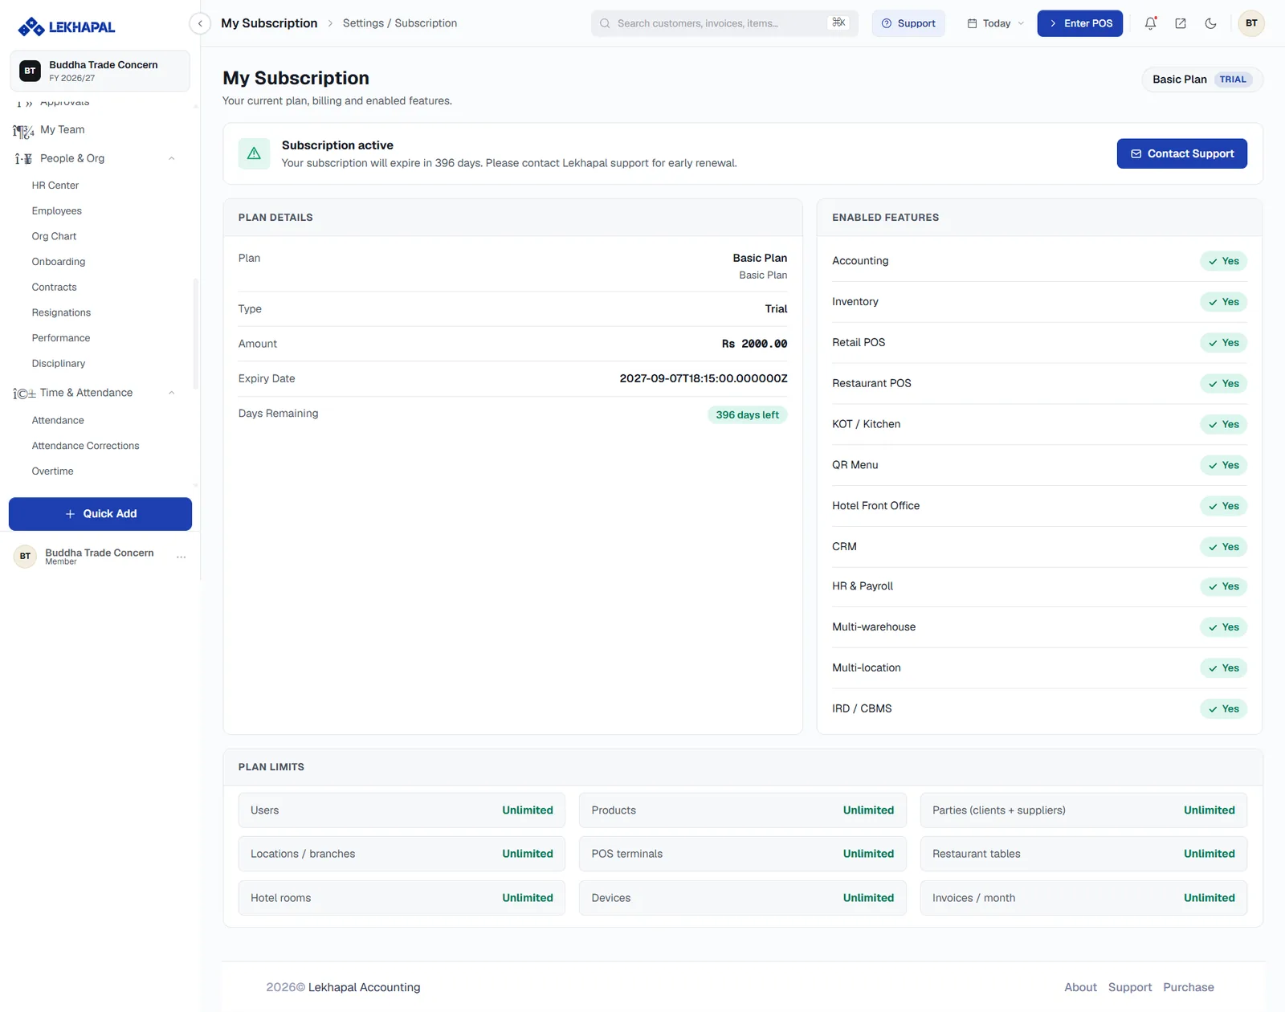Image resolution: width=1285 pixels, height=1012 pixels.
Task: Click the Yes badge for Multi-warehouse
Action: click(1223, 627)
